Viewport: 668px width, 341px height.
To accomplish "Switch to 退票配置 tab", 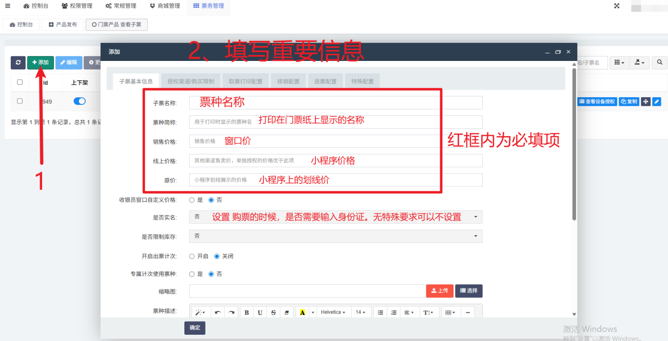I will click(325, 82).
